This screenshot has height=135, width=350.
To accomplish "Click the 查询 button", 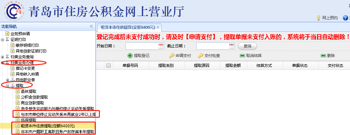I will pos(247,46).
